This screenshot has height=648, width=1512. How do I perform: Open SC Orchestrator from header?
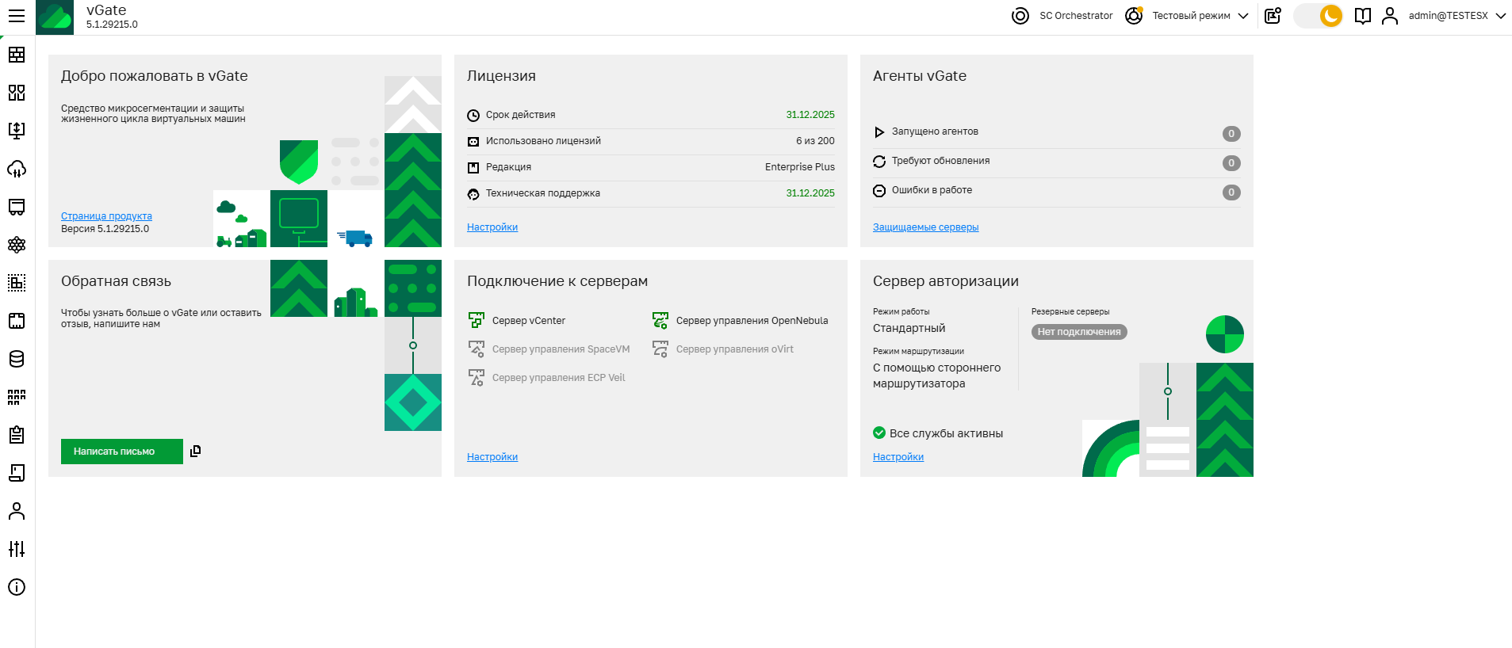(1063, 16)
